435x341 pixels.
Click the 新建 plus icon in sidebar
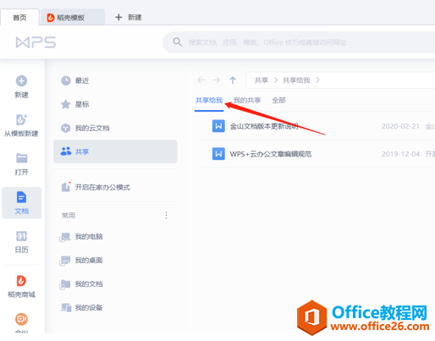[x=21, y=81]
